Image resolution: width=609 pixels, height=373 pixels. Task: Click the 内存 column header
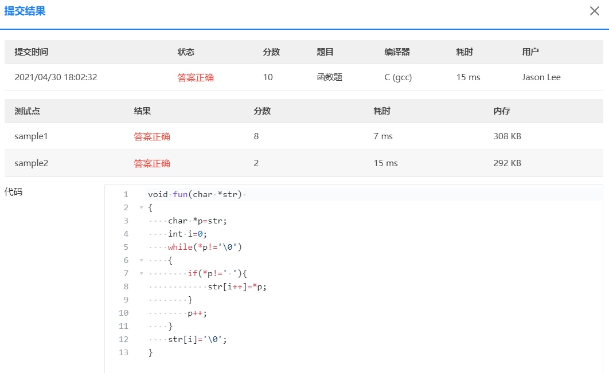(x=502, y=111)
